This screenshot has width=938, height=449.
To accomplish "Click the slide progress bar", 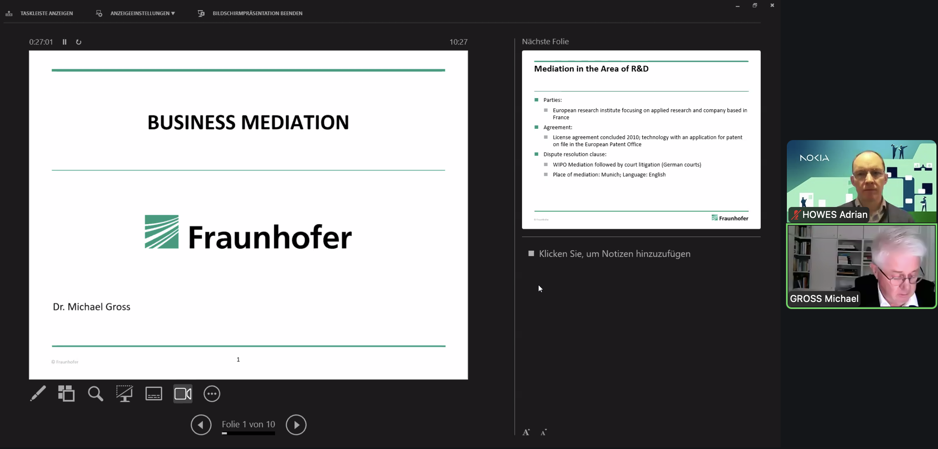I will click(x=249, y=433).
